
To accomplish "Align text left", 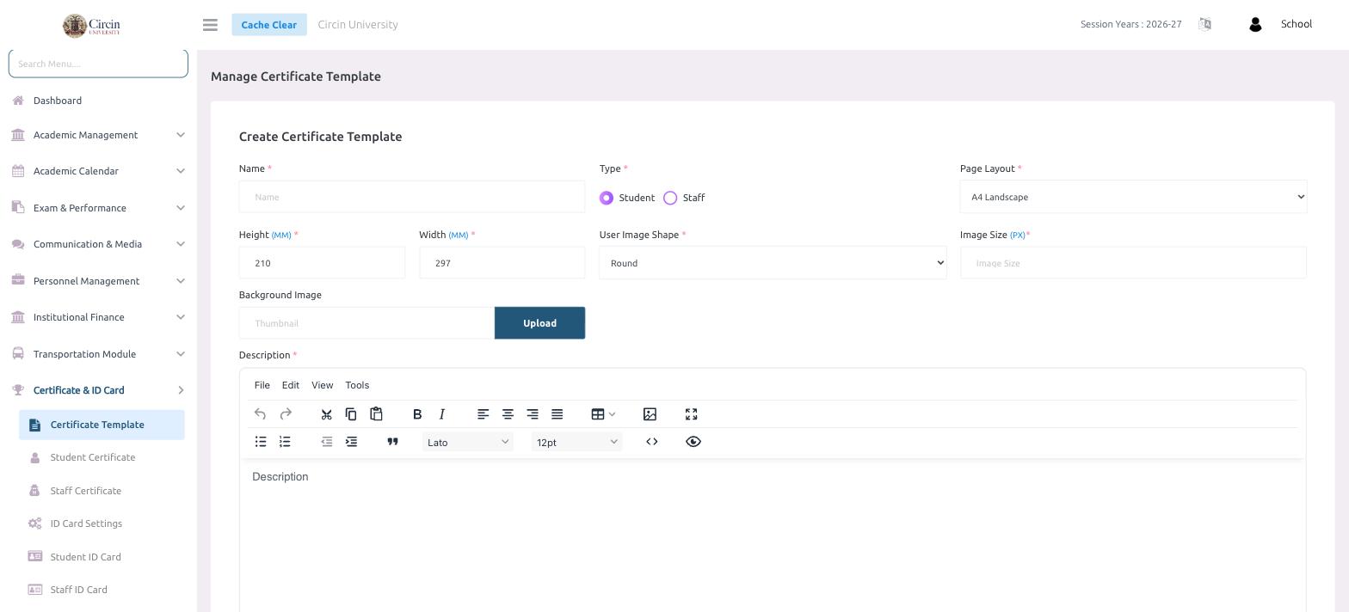I will coord(483,414).
